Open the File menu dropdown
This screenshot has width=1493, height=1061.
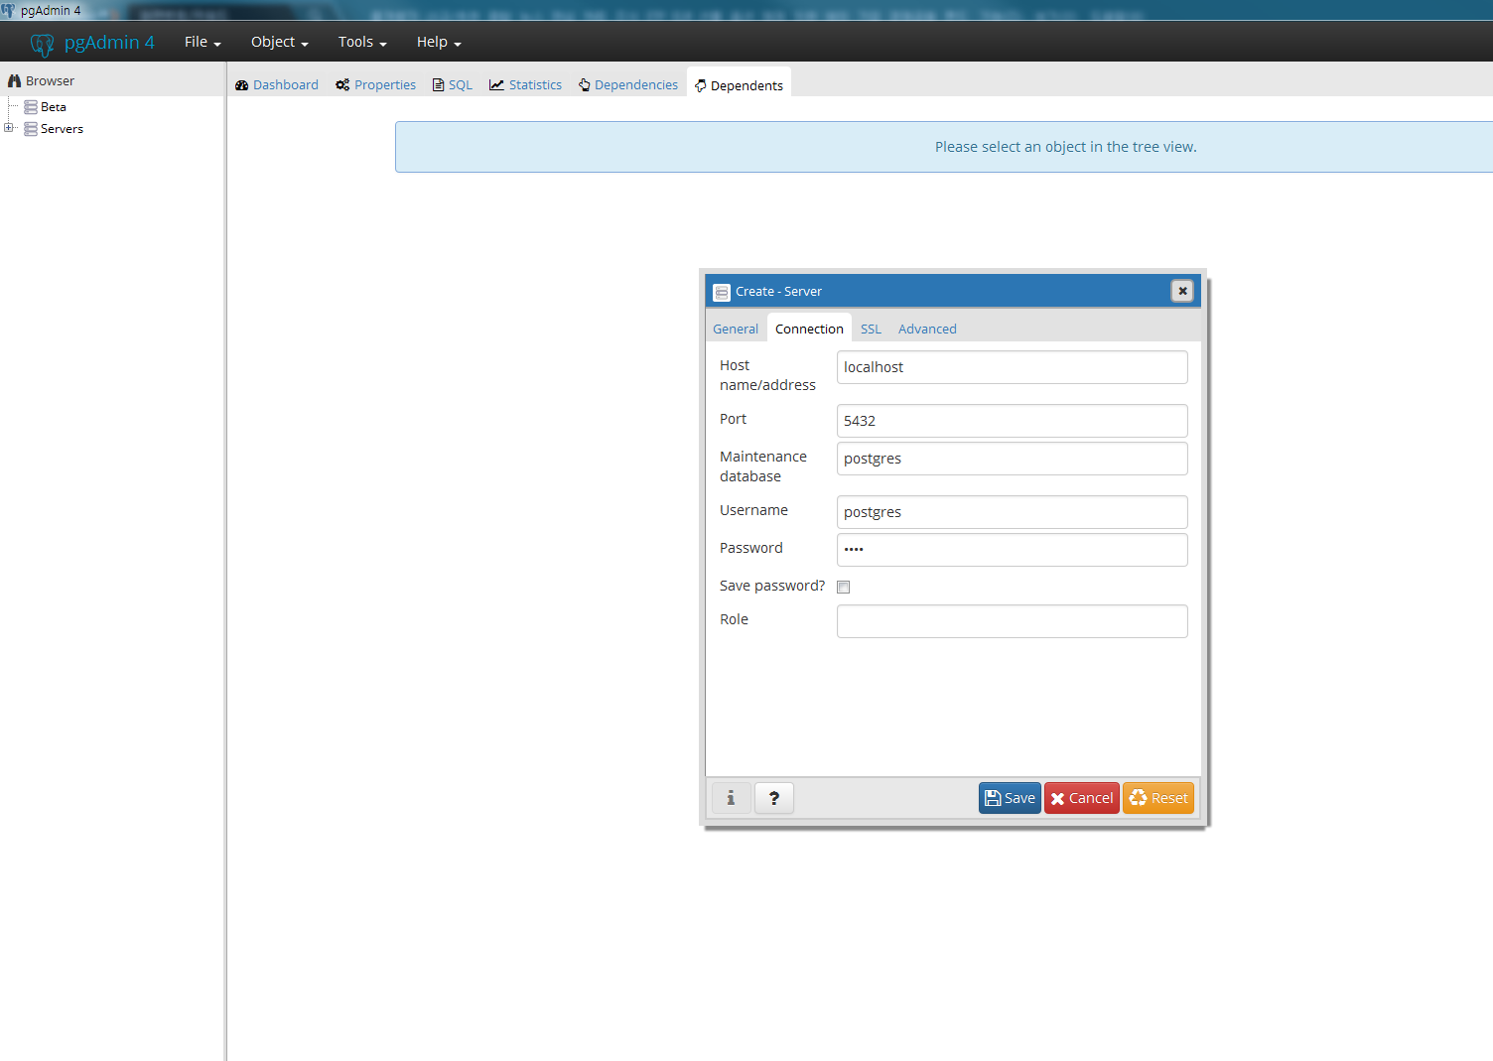coord(202,42)
